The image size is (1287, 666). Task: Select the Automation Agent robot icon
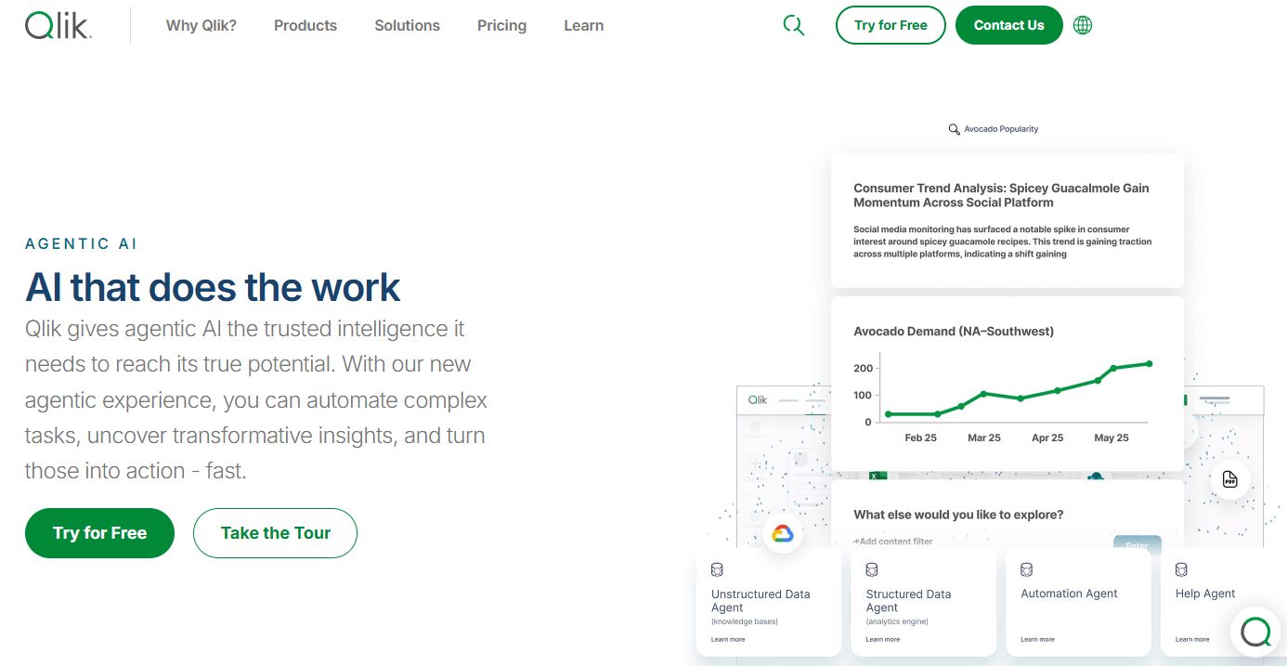tap(1026, 569)
